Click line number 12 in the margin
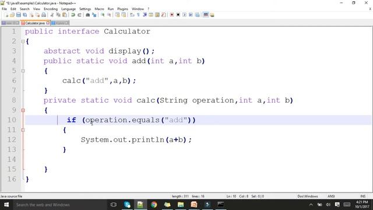 coord(12,139)
